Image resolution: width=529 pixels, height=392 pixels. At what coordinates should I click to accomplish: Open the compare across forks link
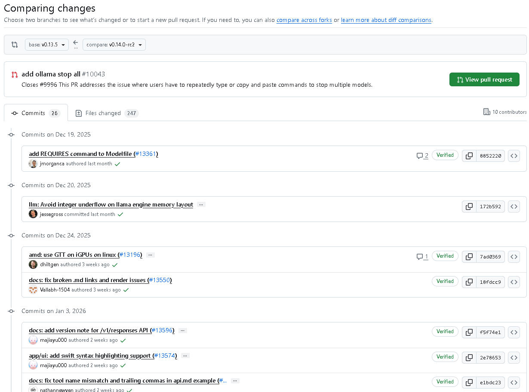(304, 20)
